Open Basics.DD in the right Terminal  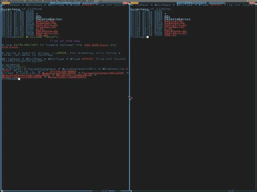[x=173, y=21]
